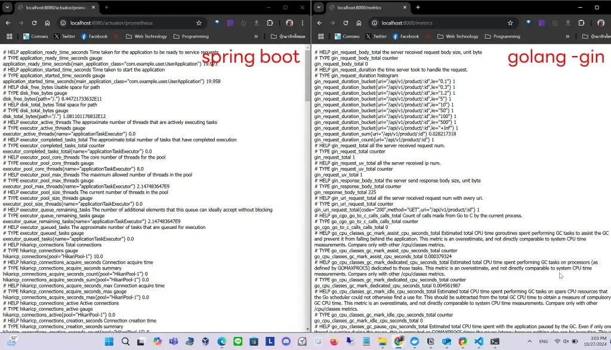Bookmark the localhost:8080 prometheus page with star
The height and width of the screenshot is (350, 611).
click(x=199, y=23)
